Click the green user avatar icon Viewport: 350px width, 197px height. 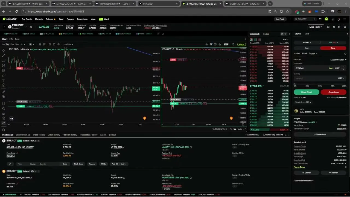326,19
